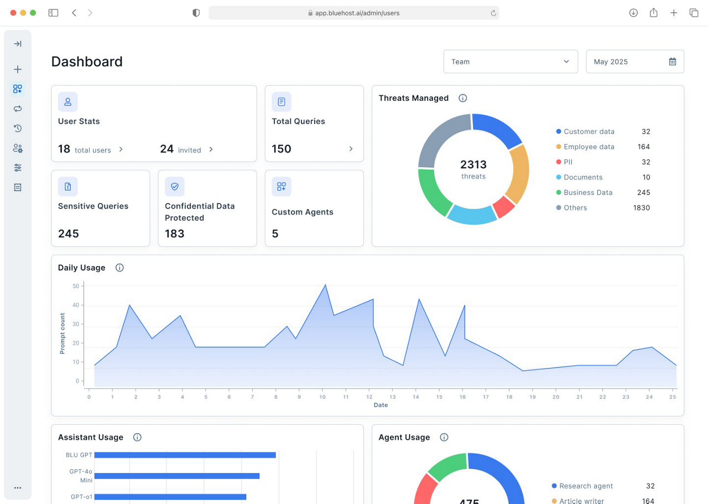Click the Assistant Usage info icon
This screenshot has height=504, width=708.
tap(137, 437)
